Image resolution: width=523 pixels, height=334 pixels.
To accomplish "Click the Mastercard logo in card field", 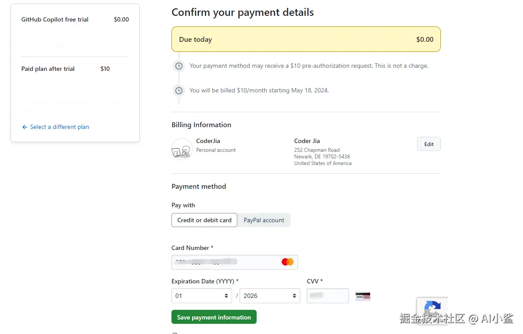I will point(287,262).
